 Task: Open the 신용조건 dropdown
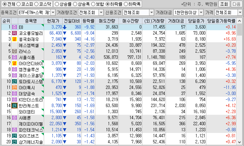[x=151, y=12]
